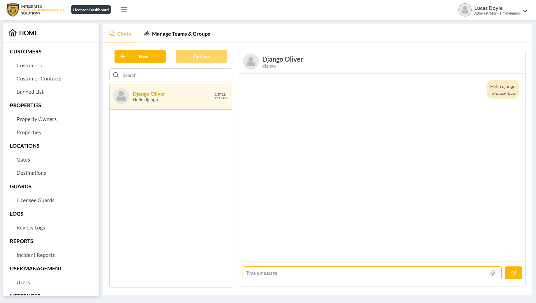The width and height of the screenshot is (536, 303).
Task: Click the Chats speech bubble icon
Action: coord(112,34)
